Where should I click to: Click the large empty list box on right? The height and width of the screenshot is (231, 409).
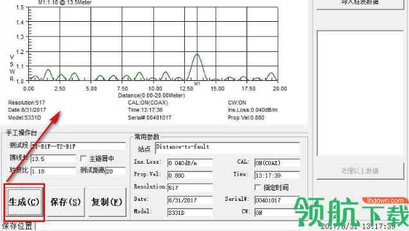(360, 93)
